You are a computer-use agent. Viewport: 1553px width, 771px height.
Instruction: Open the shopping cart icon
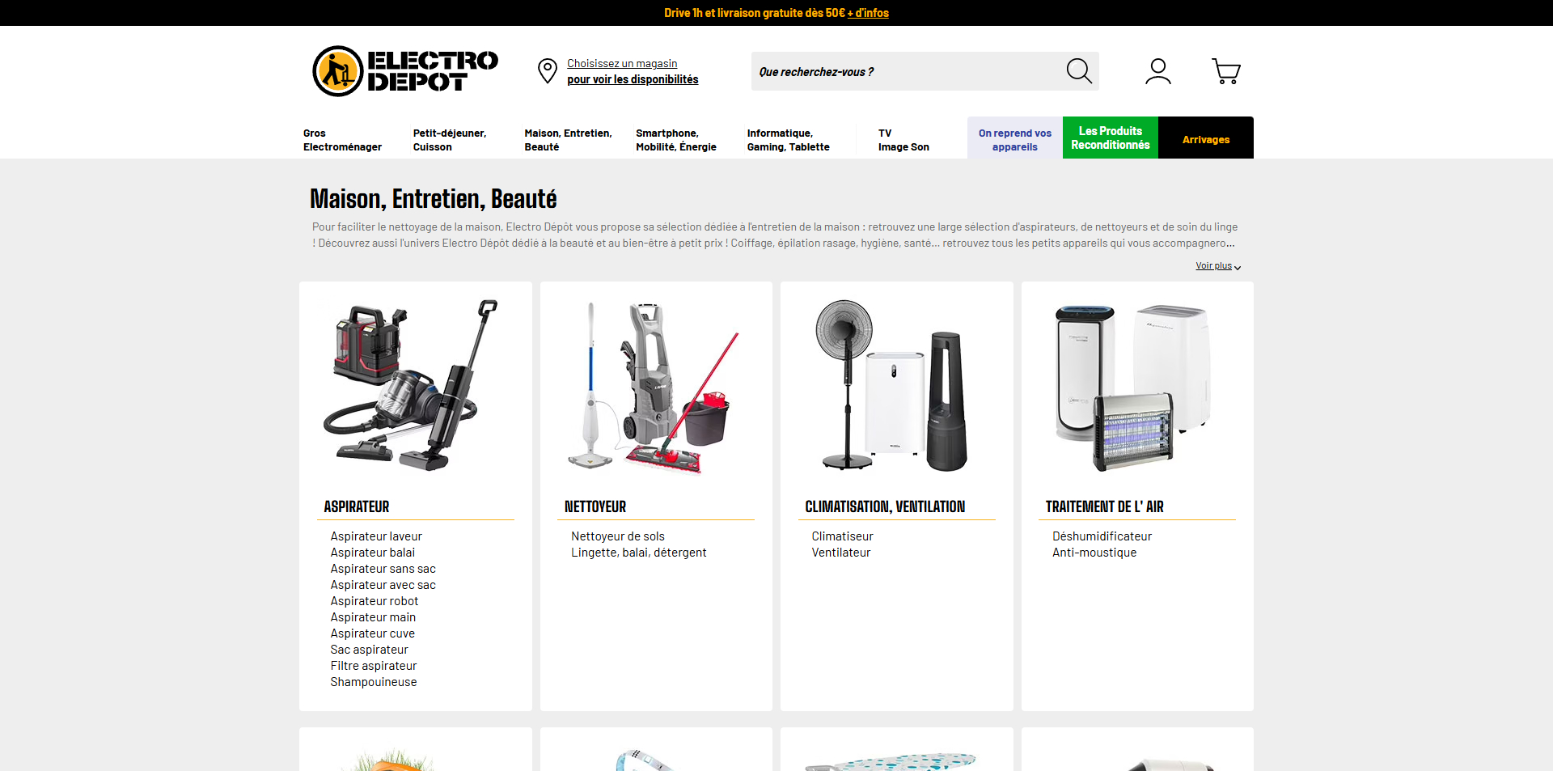click(1226, 71)
